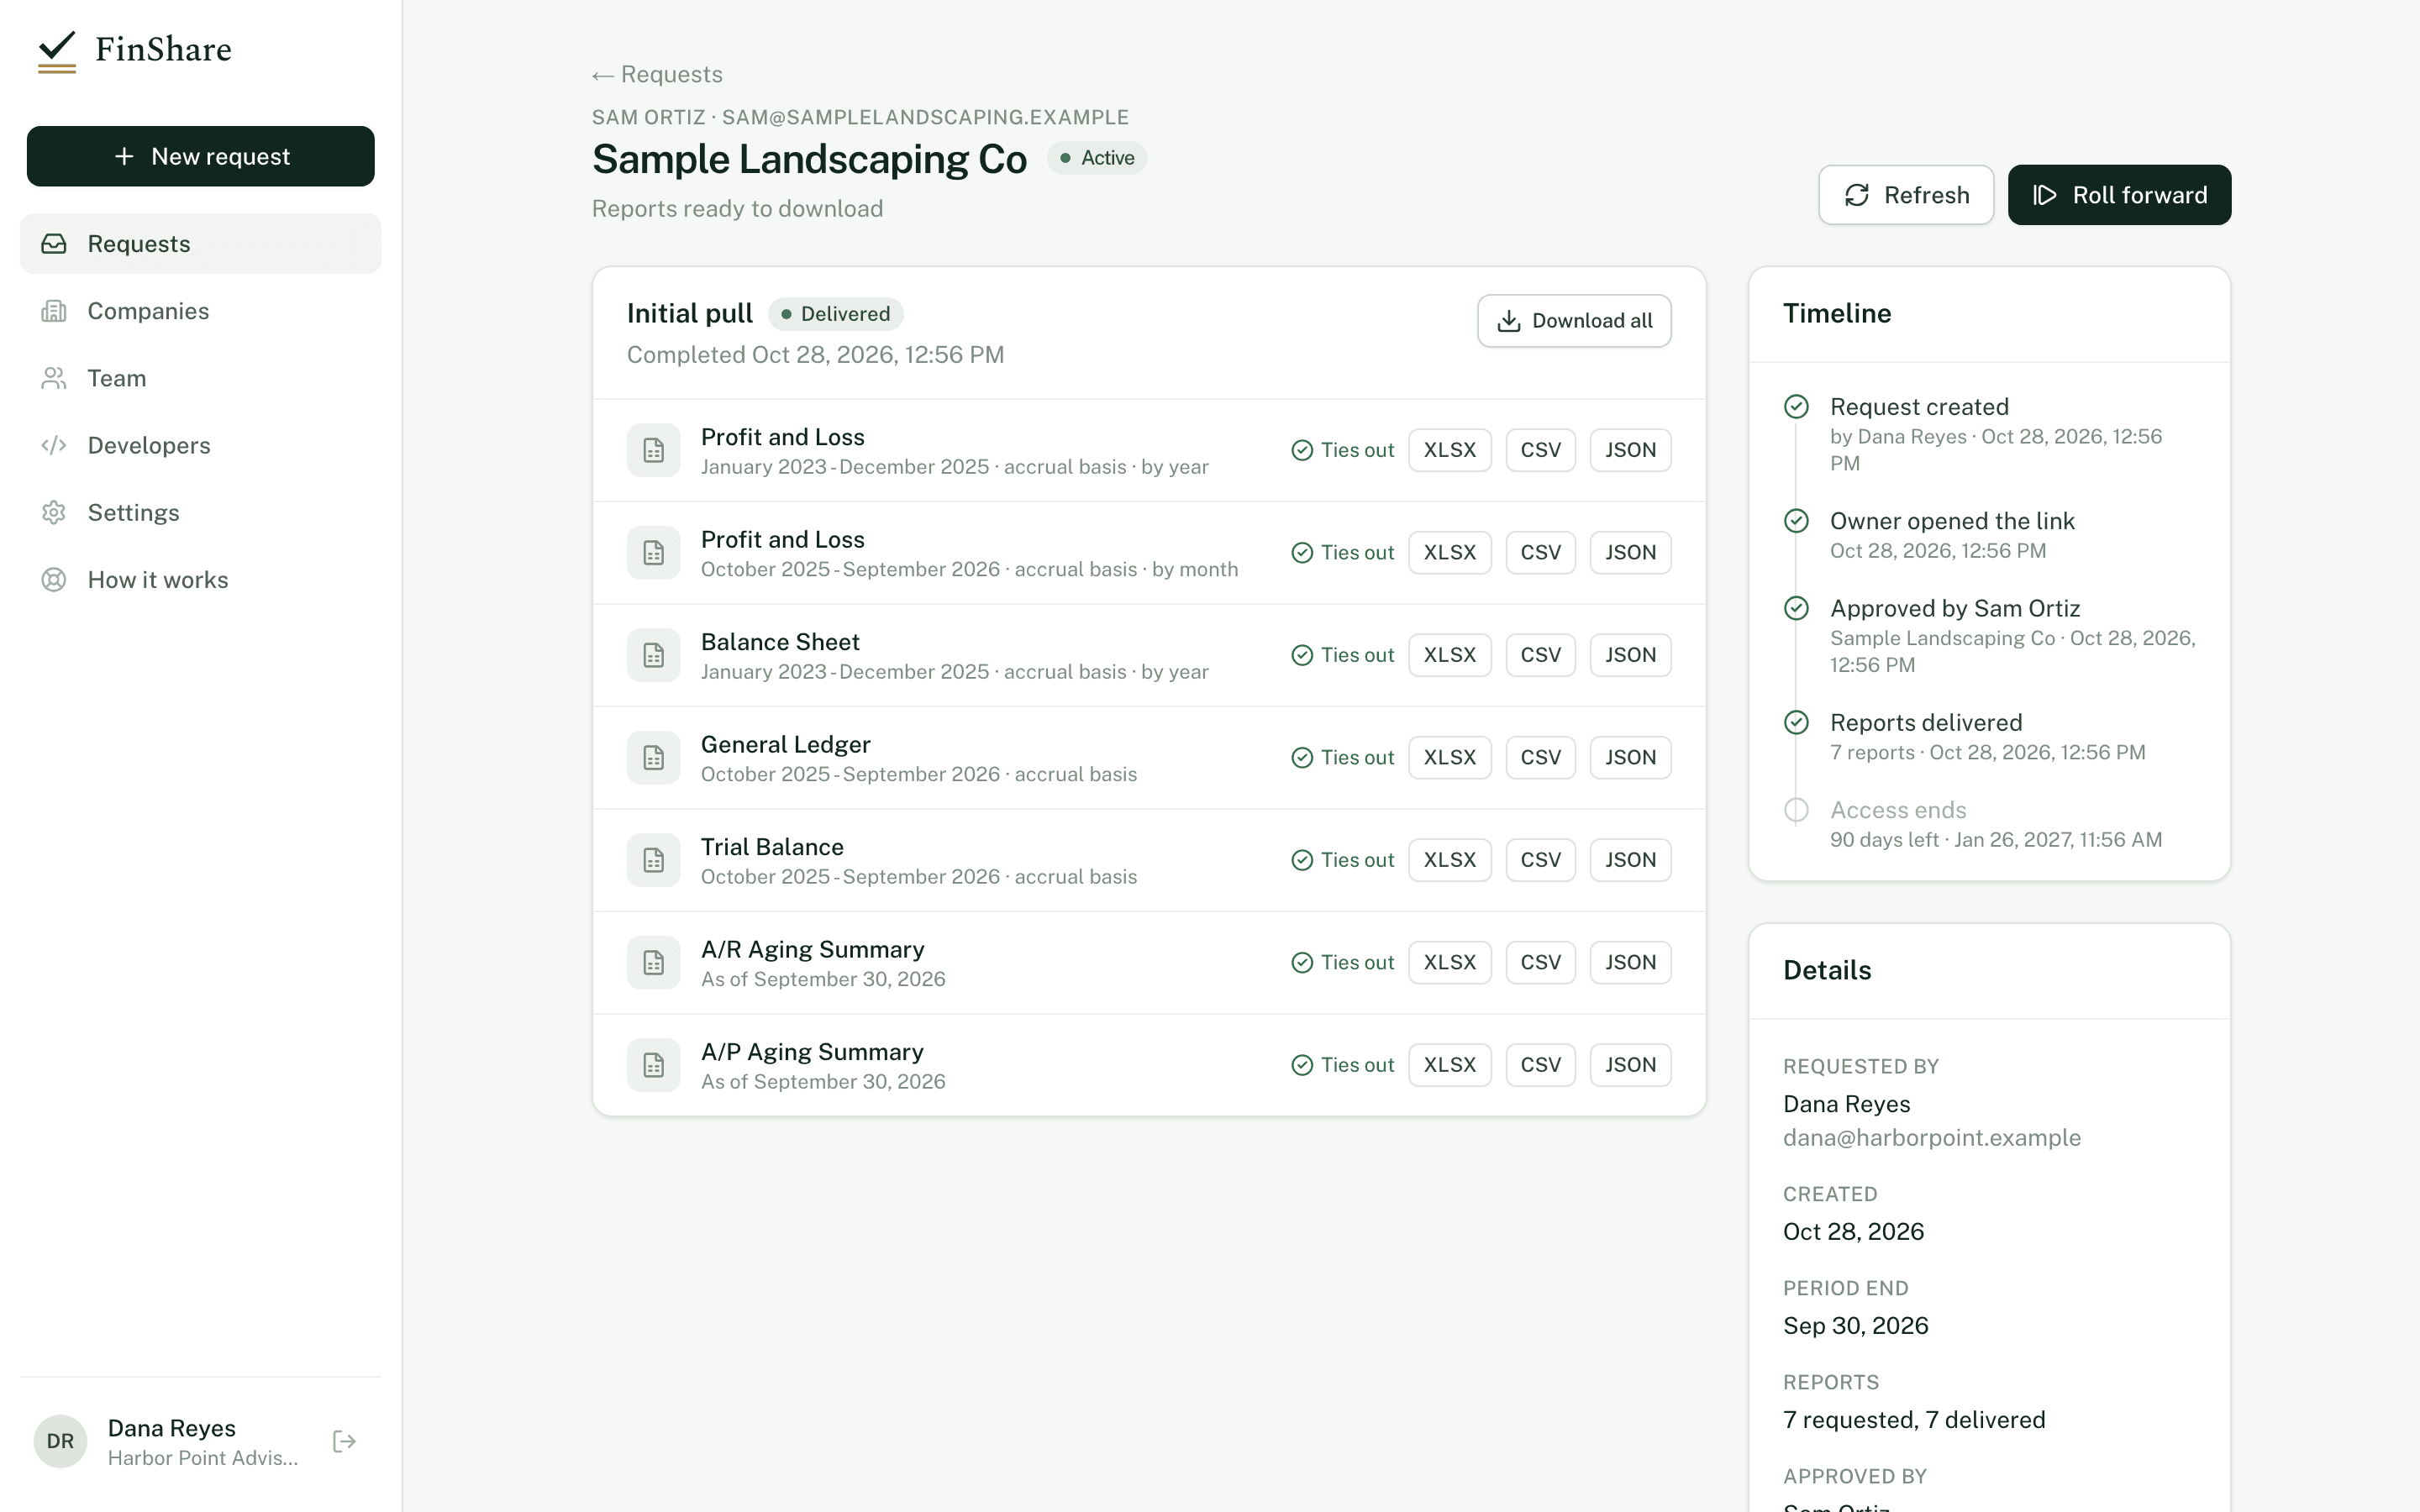2420x1512 pixels.
Task: Click the check icon next to Request created
Action: pos(1797,406)
